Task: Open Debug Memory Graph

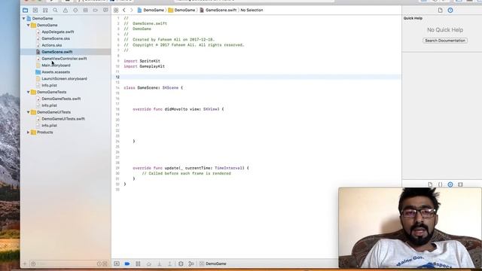Action: (x=191, y=263)
